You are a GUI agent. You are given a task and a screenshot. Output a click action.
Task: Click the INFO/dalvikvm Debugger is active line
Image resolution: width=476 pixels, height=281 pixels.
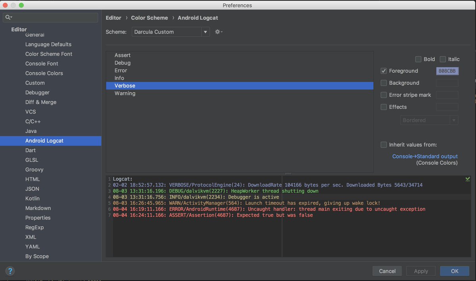196,197
